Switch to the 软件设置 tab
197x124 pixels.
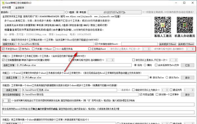[x=7, y=8]
